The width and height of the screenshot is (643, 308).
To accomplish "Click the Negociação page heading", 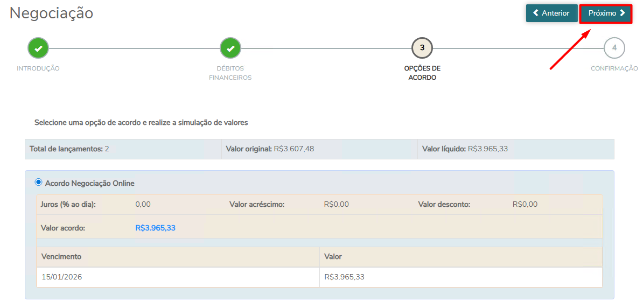I will (x=52, y=13).
